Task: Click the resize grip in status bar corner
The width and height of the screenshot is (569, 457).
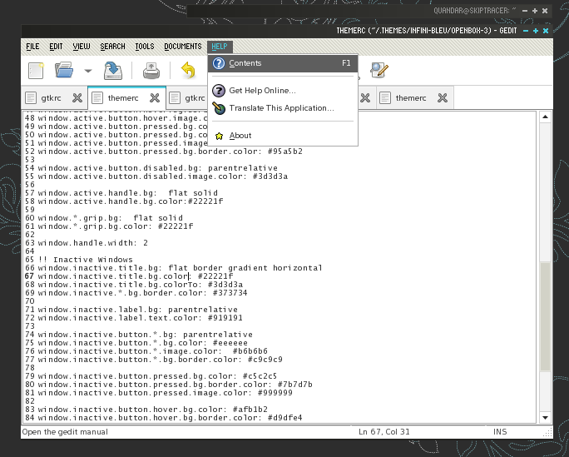Action: click(x=547, y=432)
